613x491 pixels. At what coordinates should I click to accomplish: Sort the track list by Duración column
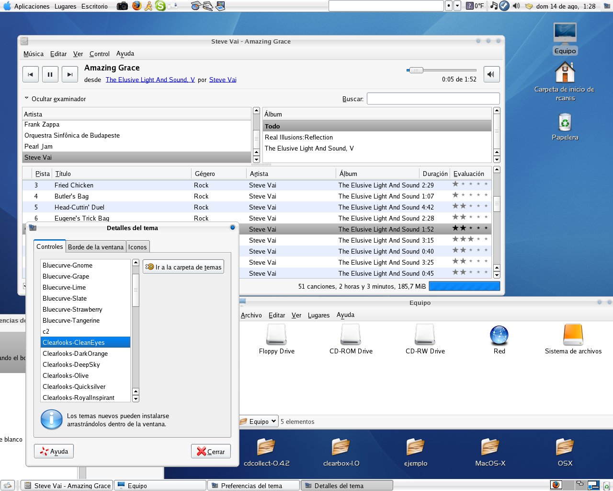pos(435,174)
